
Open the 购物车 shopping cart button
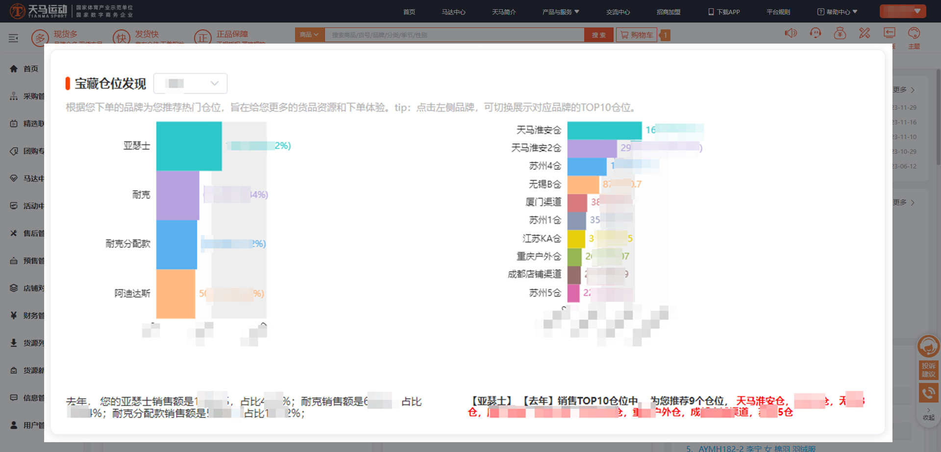637,35
